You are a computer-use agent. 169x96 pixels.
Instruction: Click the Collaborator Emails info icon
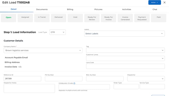(74, 83)
